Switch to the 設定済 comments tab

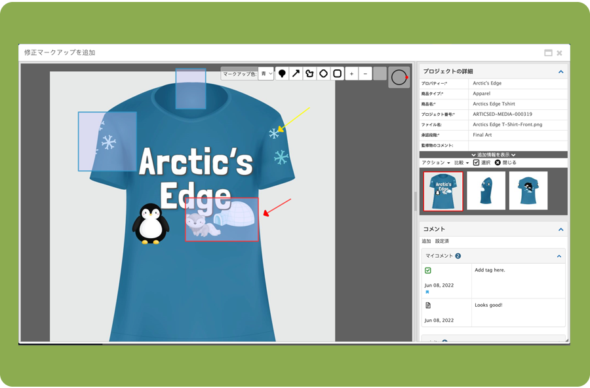[x=442, y=241]
